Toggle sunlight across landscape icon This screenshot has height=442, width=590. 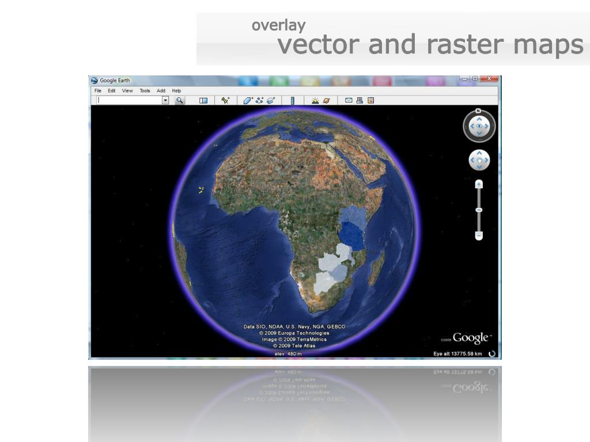(315, 100)
